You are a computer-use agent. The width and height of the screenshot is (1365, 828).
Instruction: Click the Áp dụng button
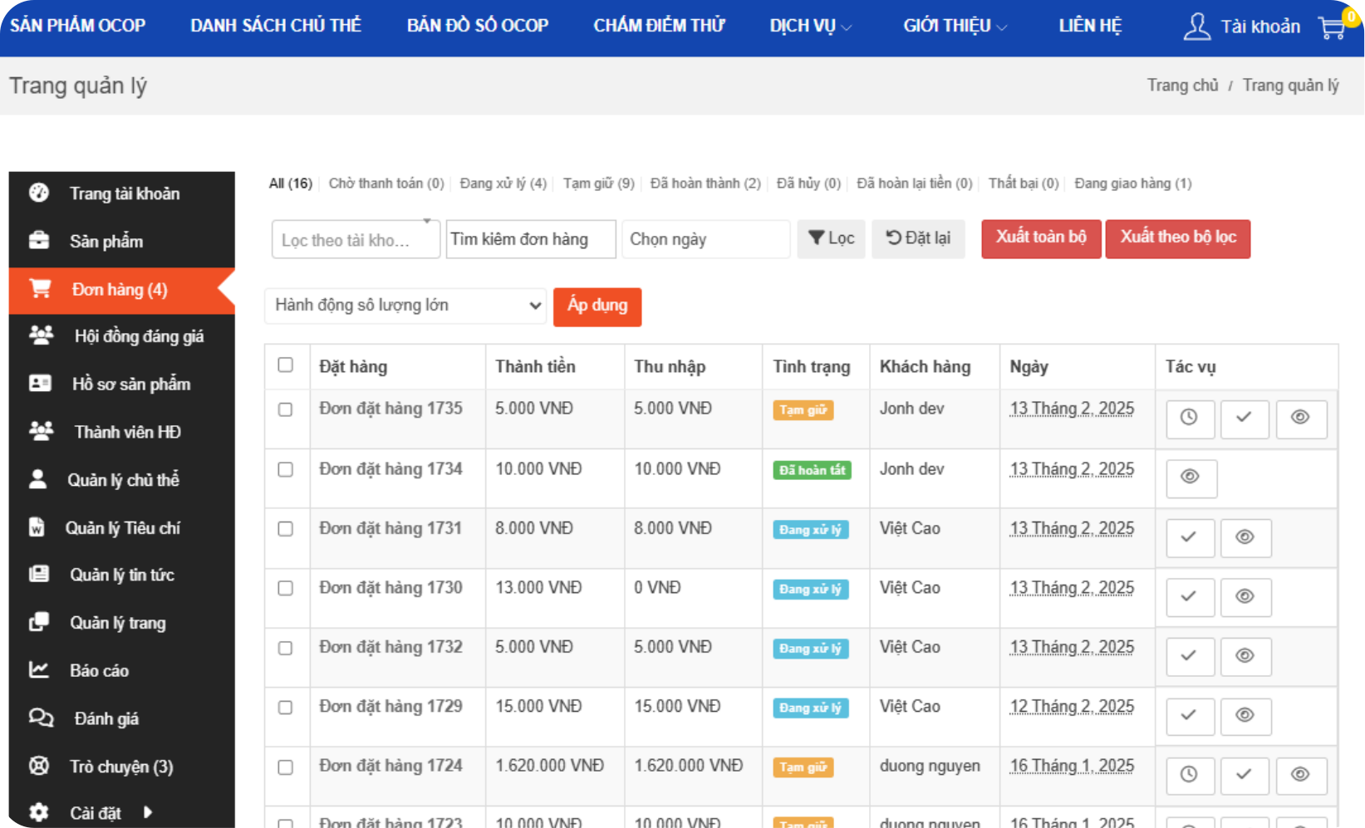[597, 306]
